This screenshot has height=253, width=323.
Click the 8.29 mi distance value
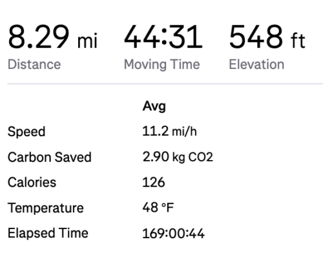coord(53,37)
